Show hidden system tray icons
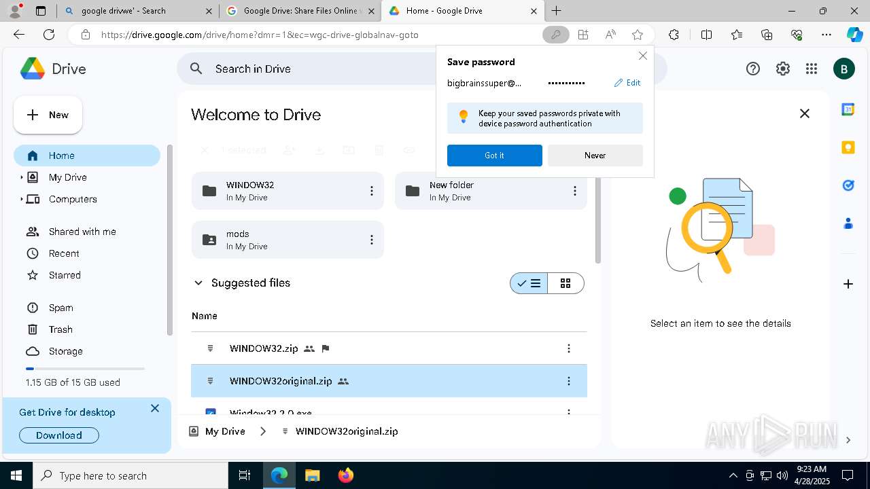870x489 pixels. [733, 475]
